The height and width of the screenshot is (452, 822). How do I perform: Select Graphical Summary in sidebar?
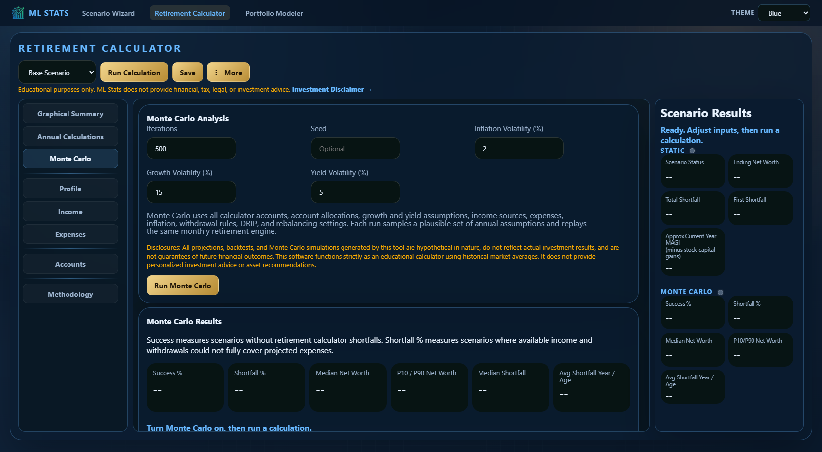pyautogui.click(x=70, y=114)
